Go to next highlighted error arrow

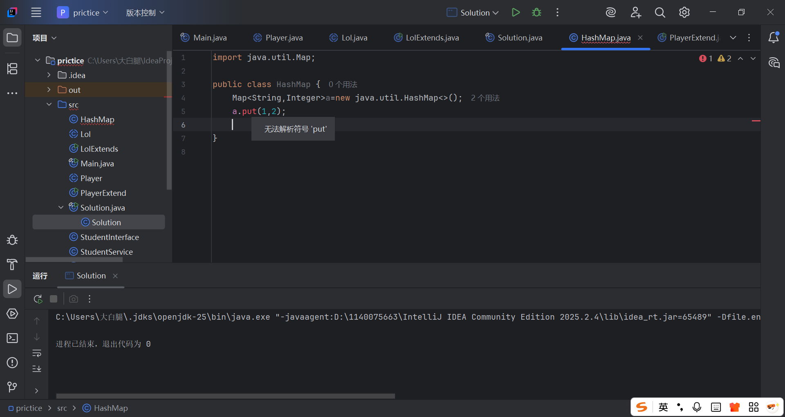[x=753, y=58]
